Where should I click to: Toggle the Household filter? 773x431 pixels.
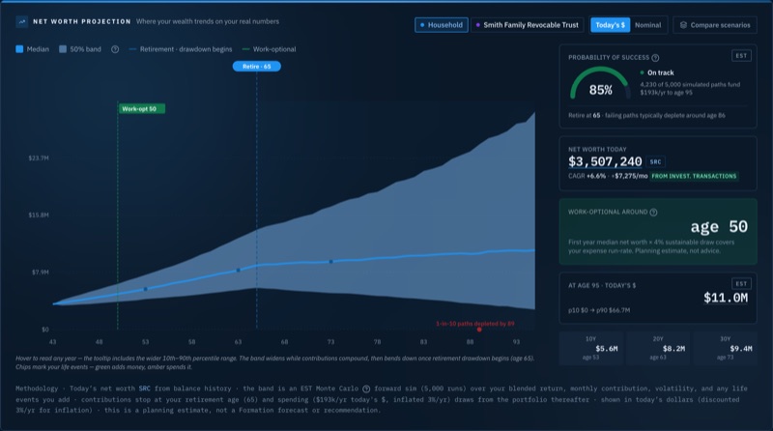pyautogui.click(x=442, y=25)
